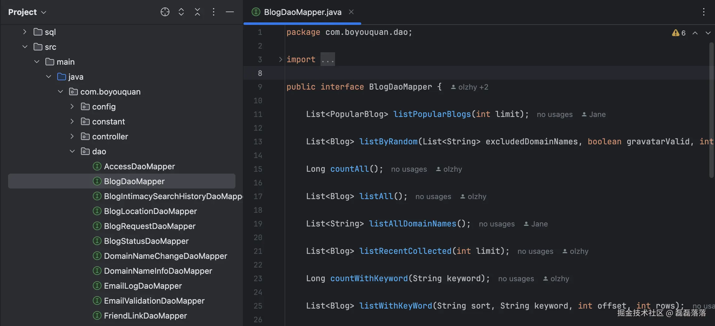Click the Collapse All icon in Project panel
The image size is (715, 326).
197,12
